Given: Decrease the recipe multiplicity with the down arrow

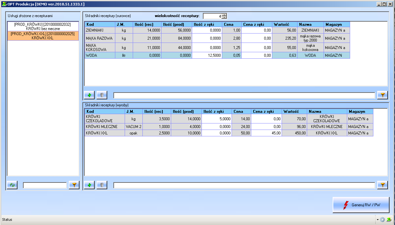Looking at the screenshot, I should pos(224,17).
